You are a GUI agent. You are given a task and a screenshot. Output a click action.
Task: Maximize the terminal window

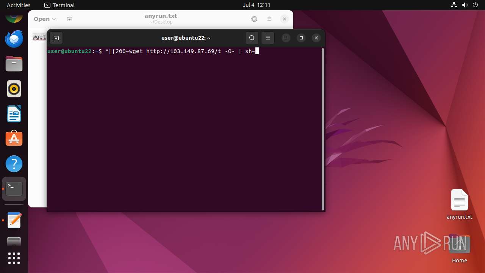point(301,38)
